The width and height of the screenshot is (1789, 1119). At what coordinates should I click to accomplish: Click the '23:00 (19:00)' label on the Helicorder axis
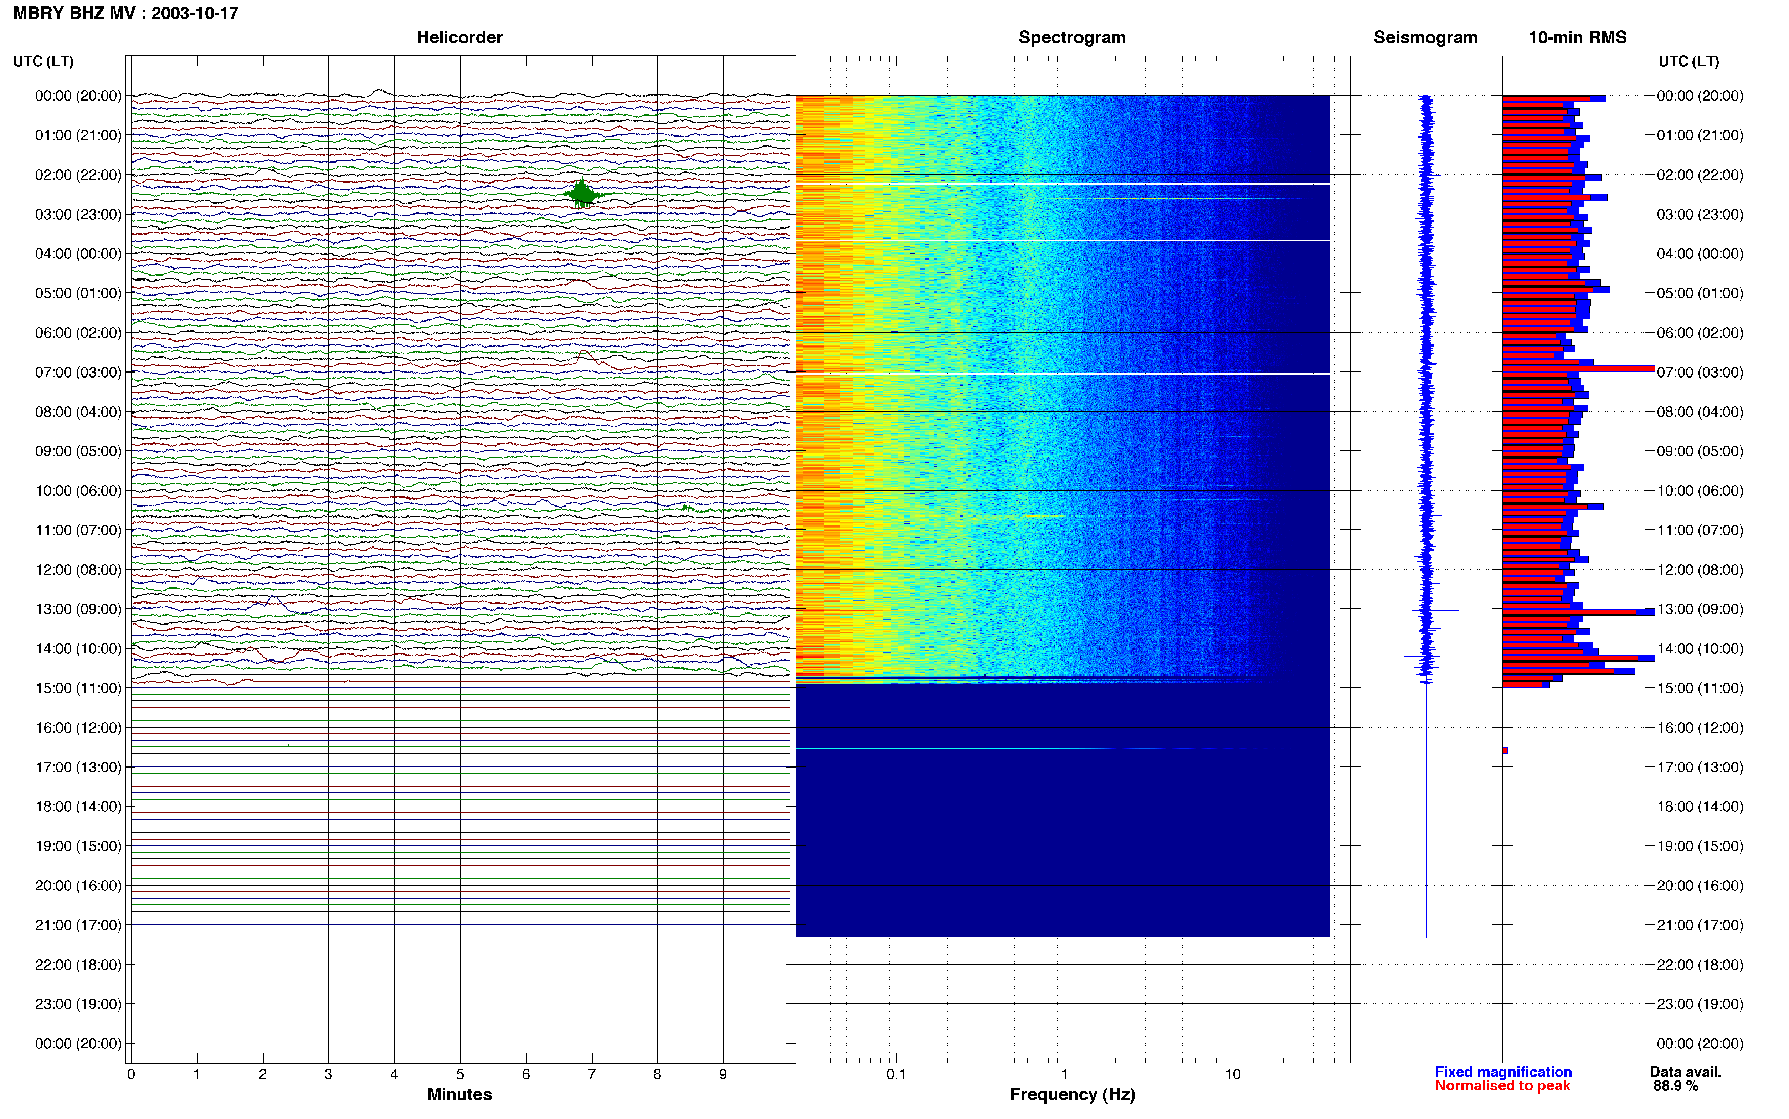coord(78,1004)
